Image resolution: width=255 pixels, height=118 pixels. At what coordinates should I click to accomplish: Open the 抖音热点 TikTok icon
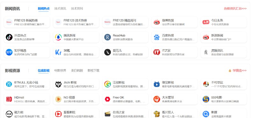point(9,37)
